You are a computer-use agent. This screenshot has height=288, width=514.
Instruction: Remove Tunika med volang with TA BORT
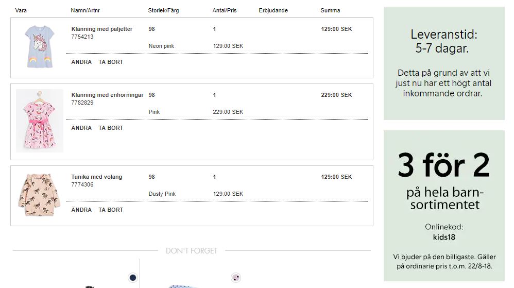(x=111, y=210)
